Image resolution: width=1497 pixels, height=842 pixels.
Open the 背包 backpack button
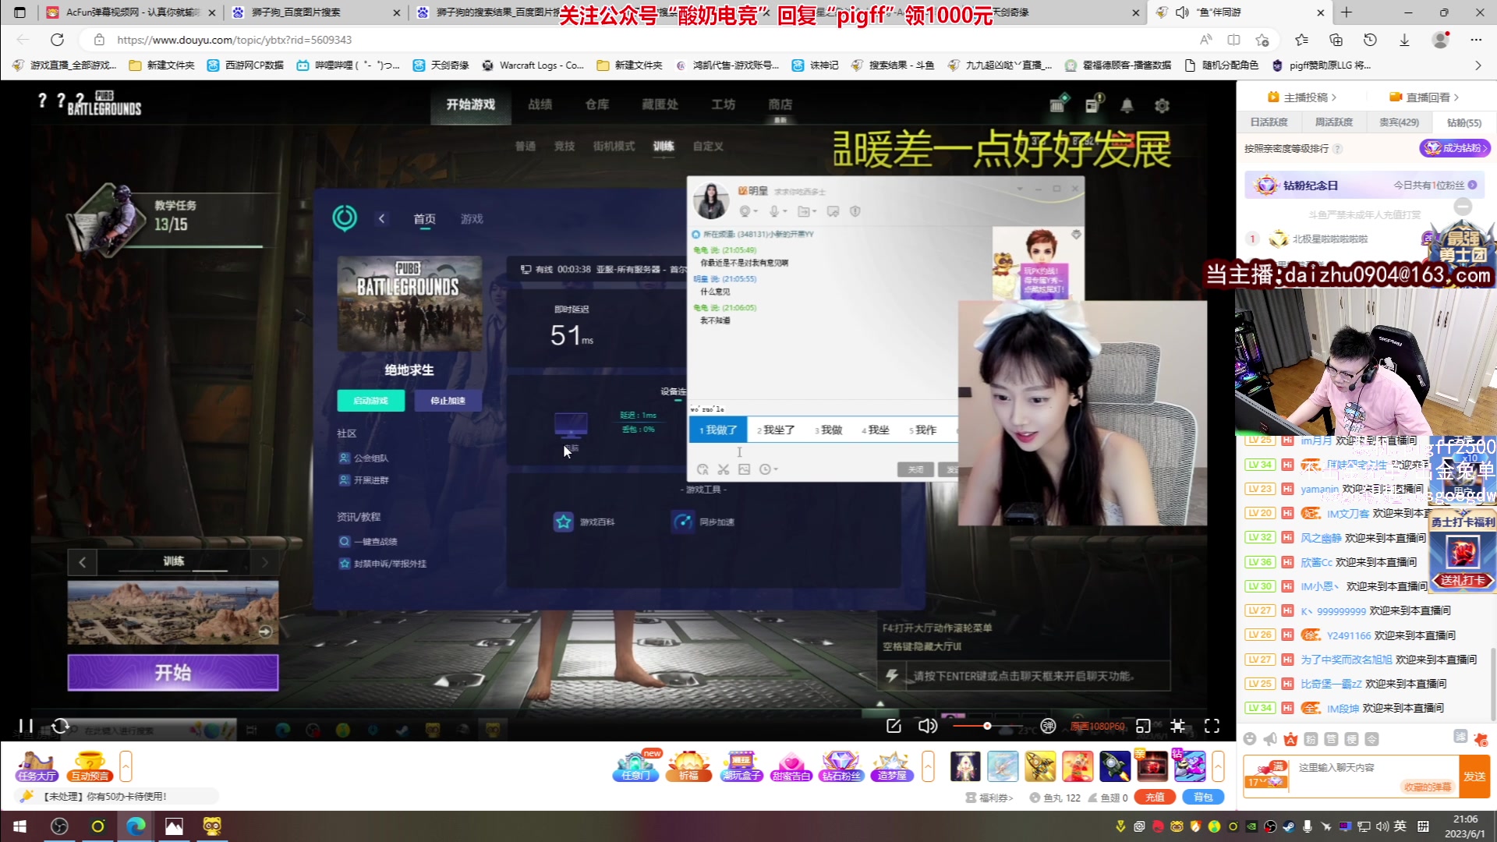tap(1203, 797)
